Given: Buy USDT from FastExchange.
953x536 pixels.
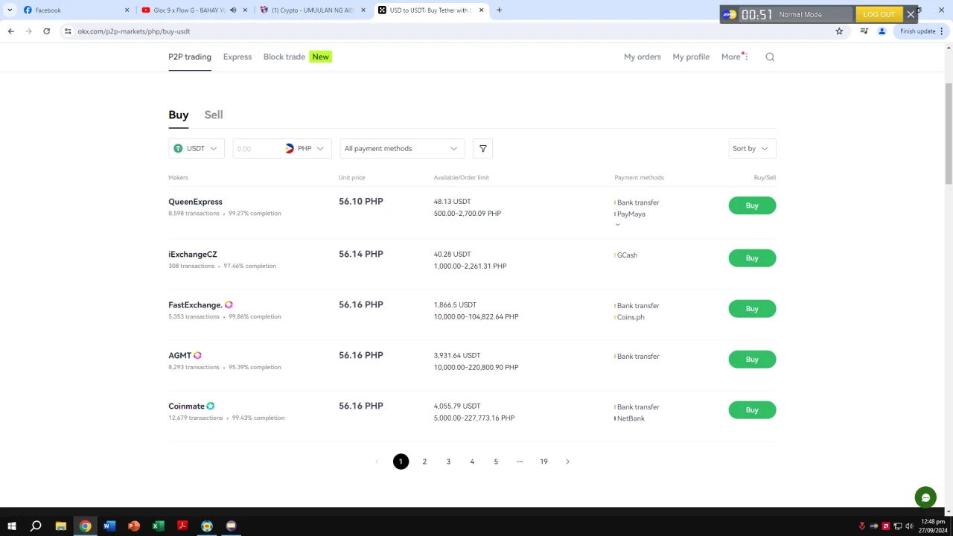Looking at the screenshot, I should (752, 309).
